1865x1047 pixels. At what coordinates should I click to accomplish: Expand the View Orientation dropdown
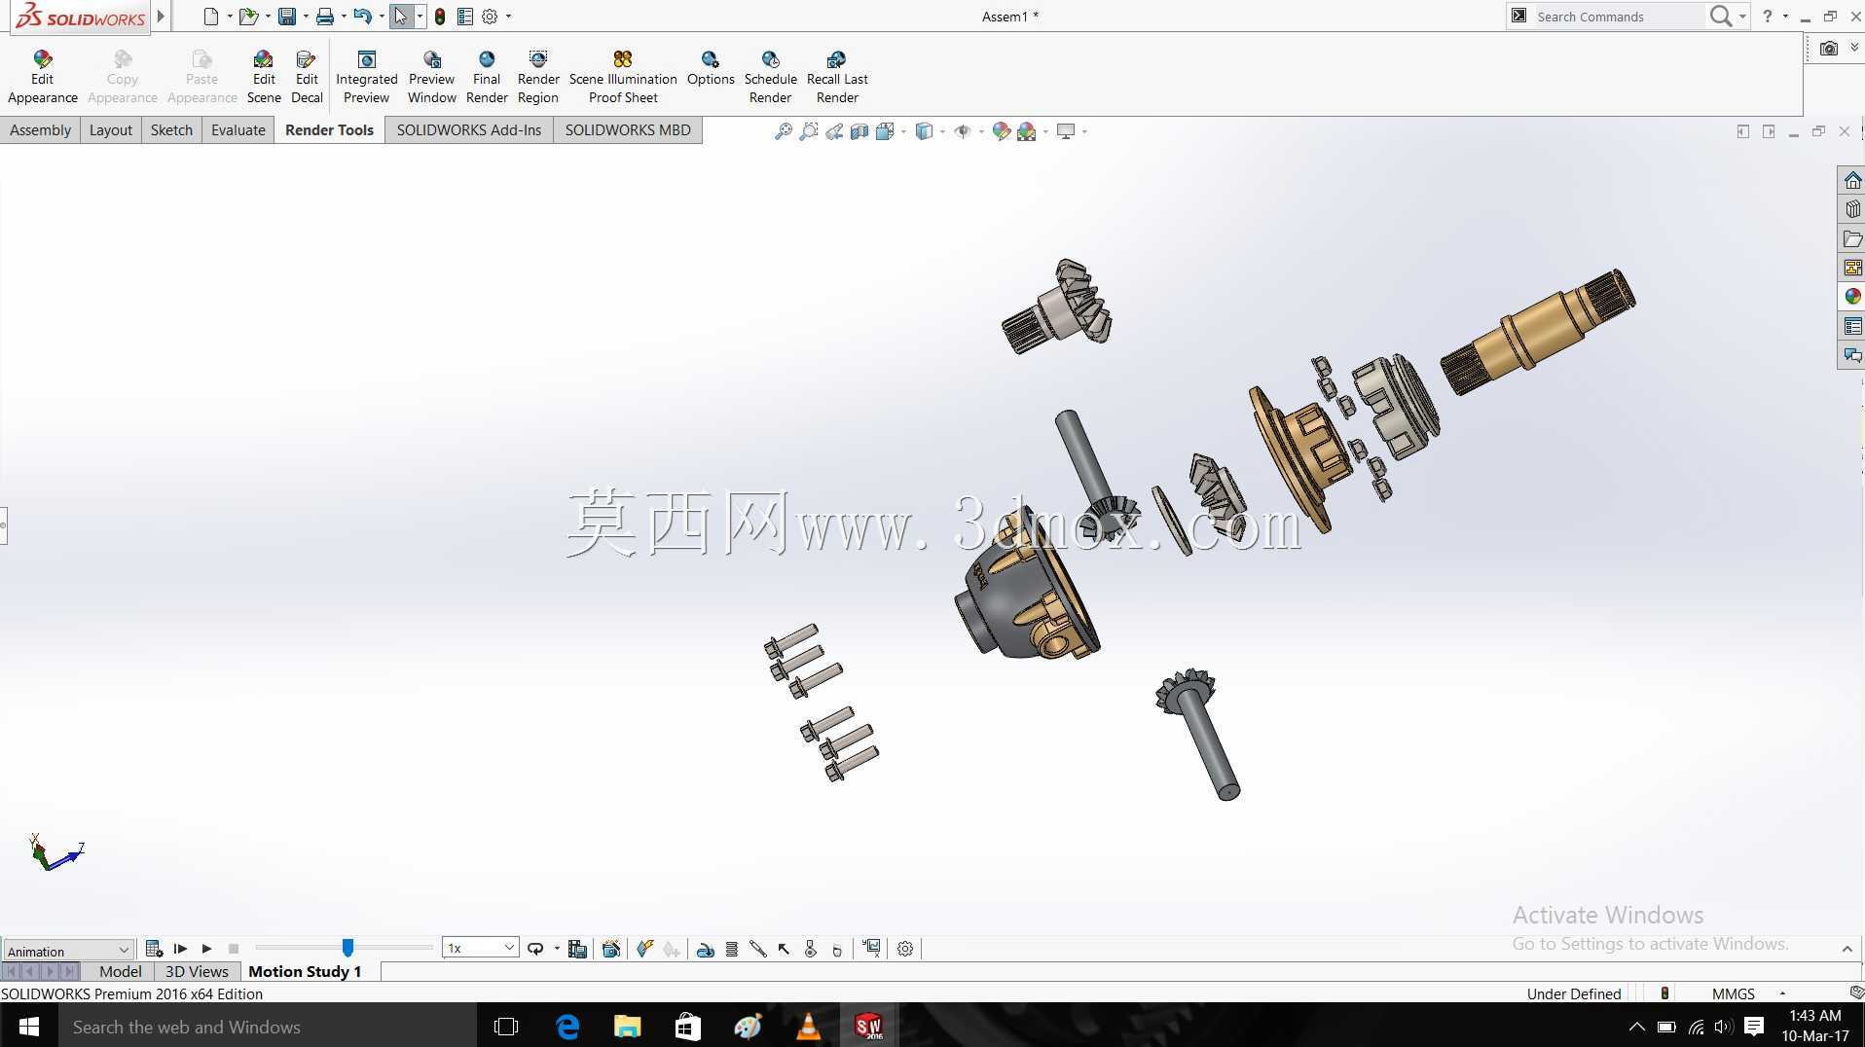(904, 131)
